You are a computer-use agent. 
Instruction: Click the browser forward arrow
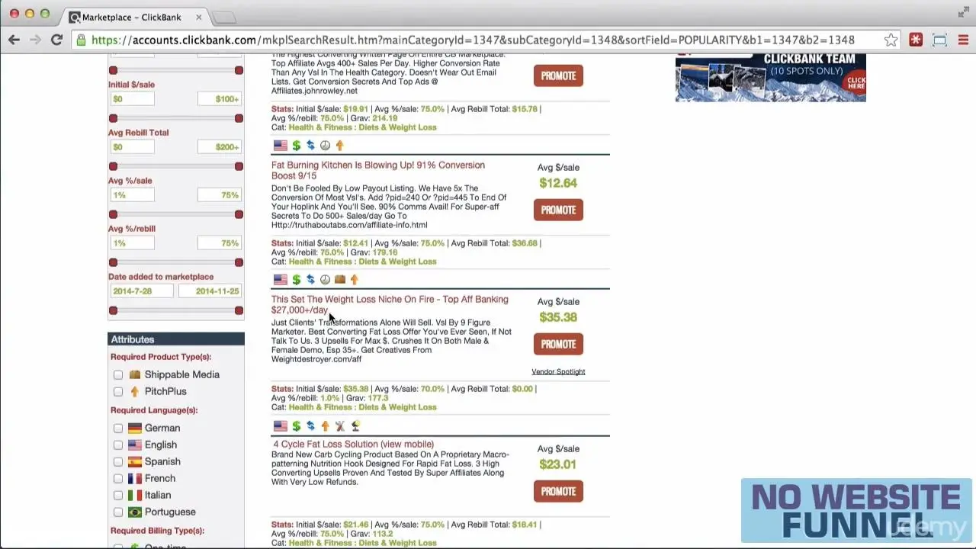click(35, 40)
